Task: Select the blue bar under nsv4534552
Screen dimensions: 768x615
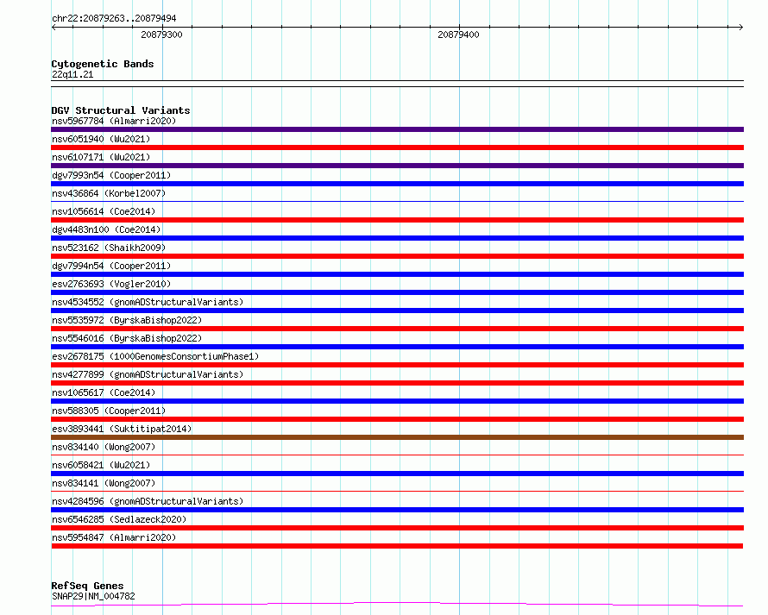Action: [397, 311]
